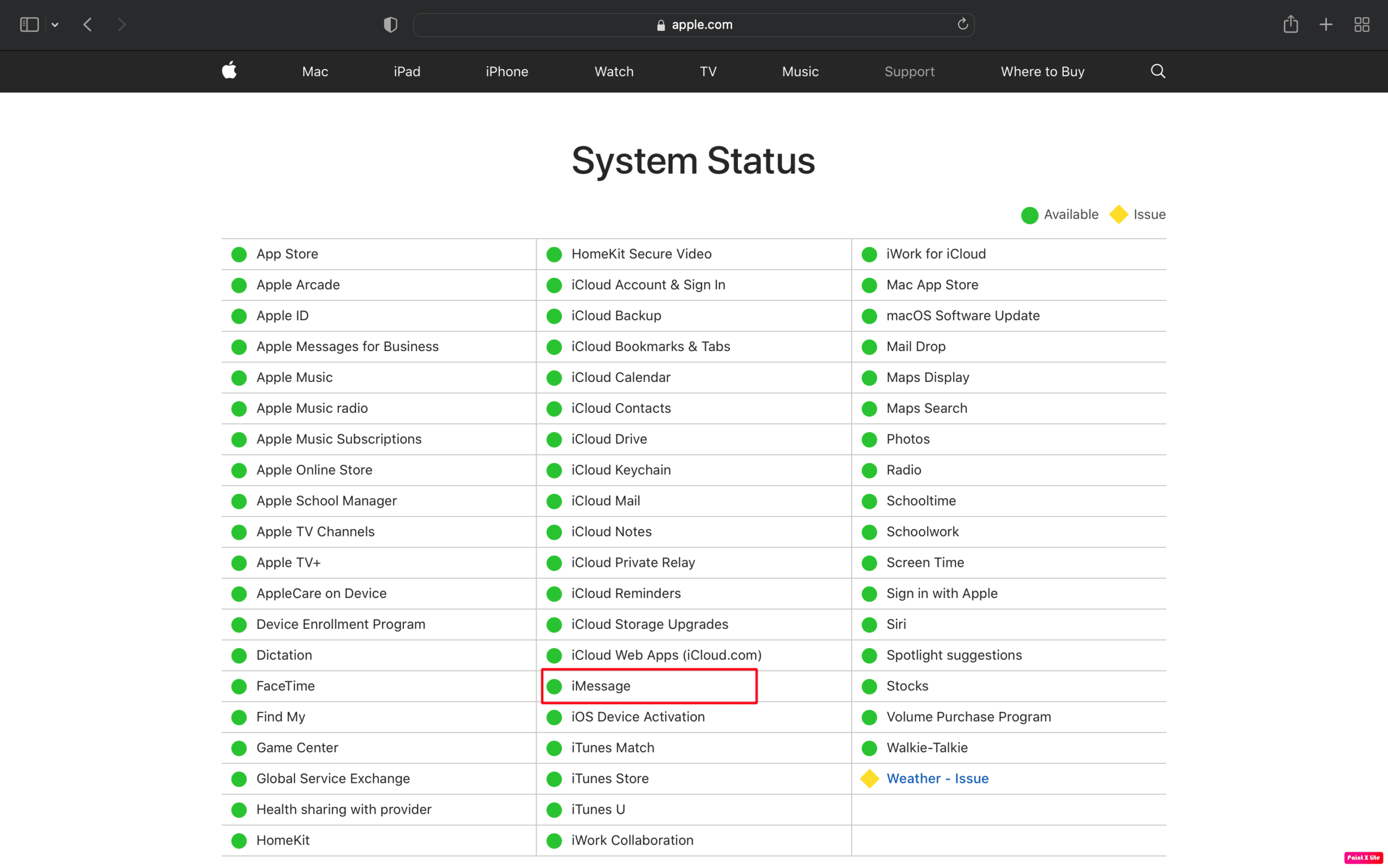Open the Mac navigation menu item

pos(315,70)
